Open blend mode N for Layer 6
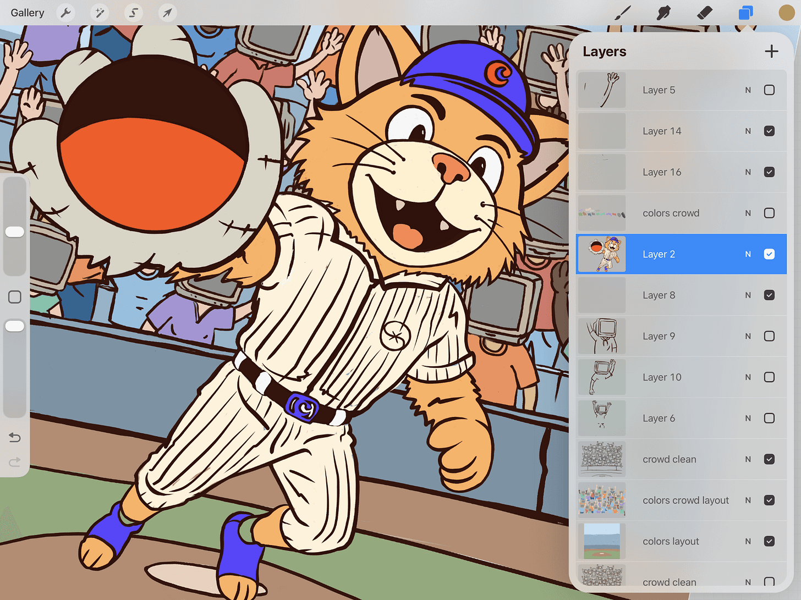Image resolution: width=801 pixels, height=600 pixels. coord(748,419)
